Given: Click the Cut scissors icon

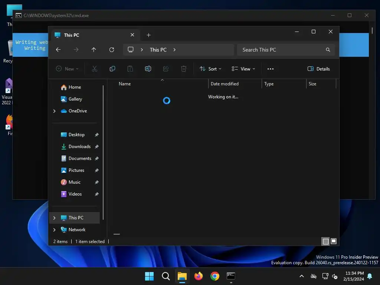Looking at the screenshot, I should [x=95, y=69].
